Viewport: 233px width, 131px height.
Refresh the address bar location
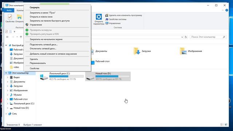pos(186,37)
